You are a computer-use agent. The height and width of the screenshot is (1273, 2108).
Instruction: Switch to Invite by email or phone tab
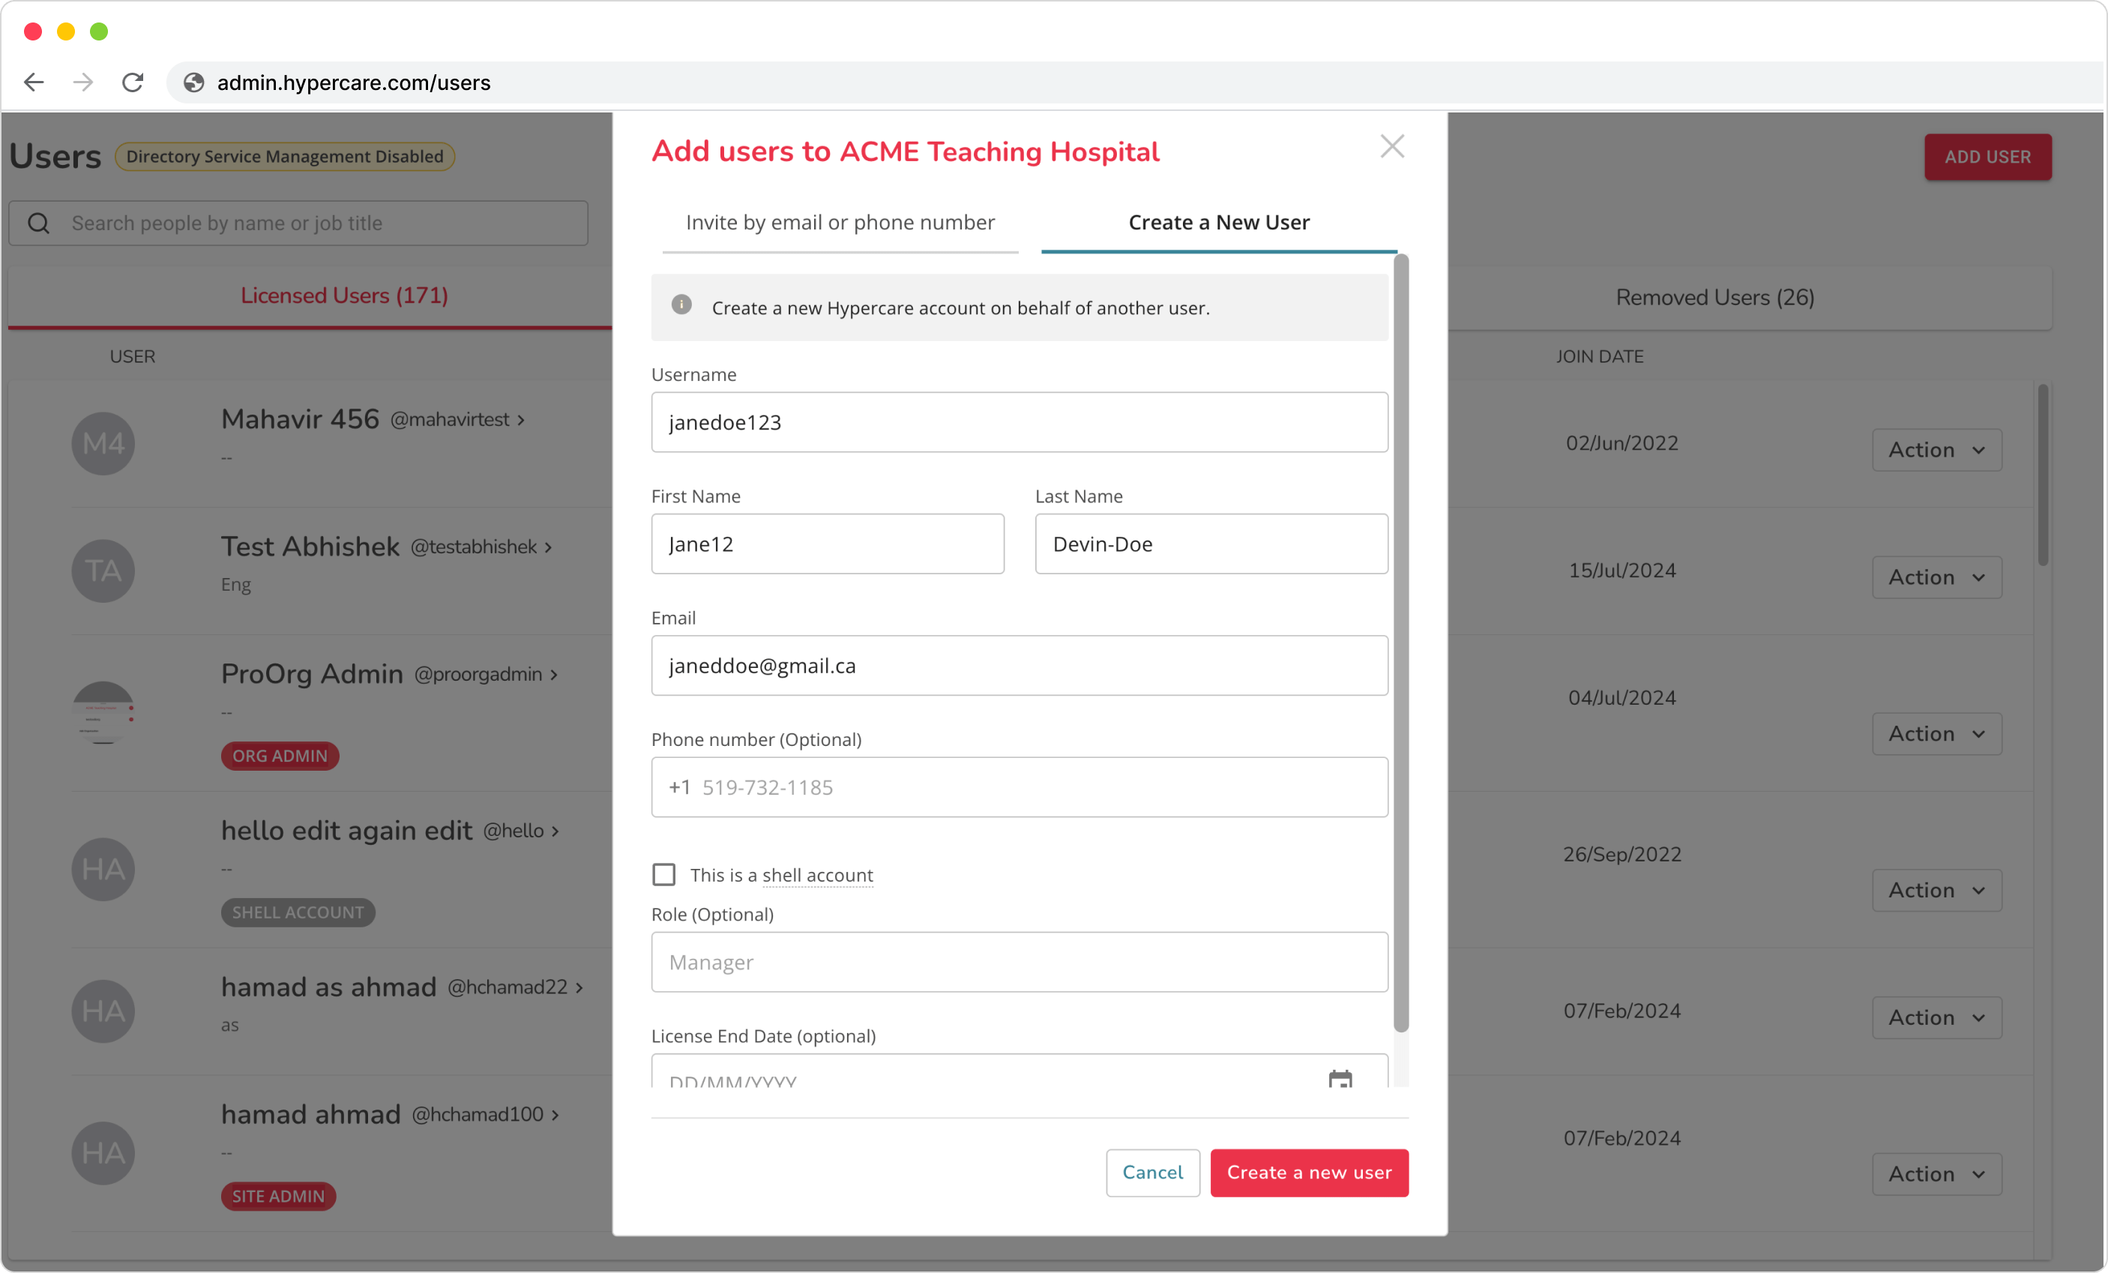point(840,223)
